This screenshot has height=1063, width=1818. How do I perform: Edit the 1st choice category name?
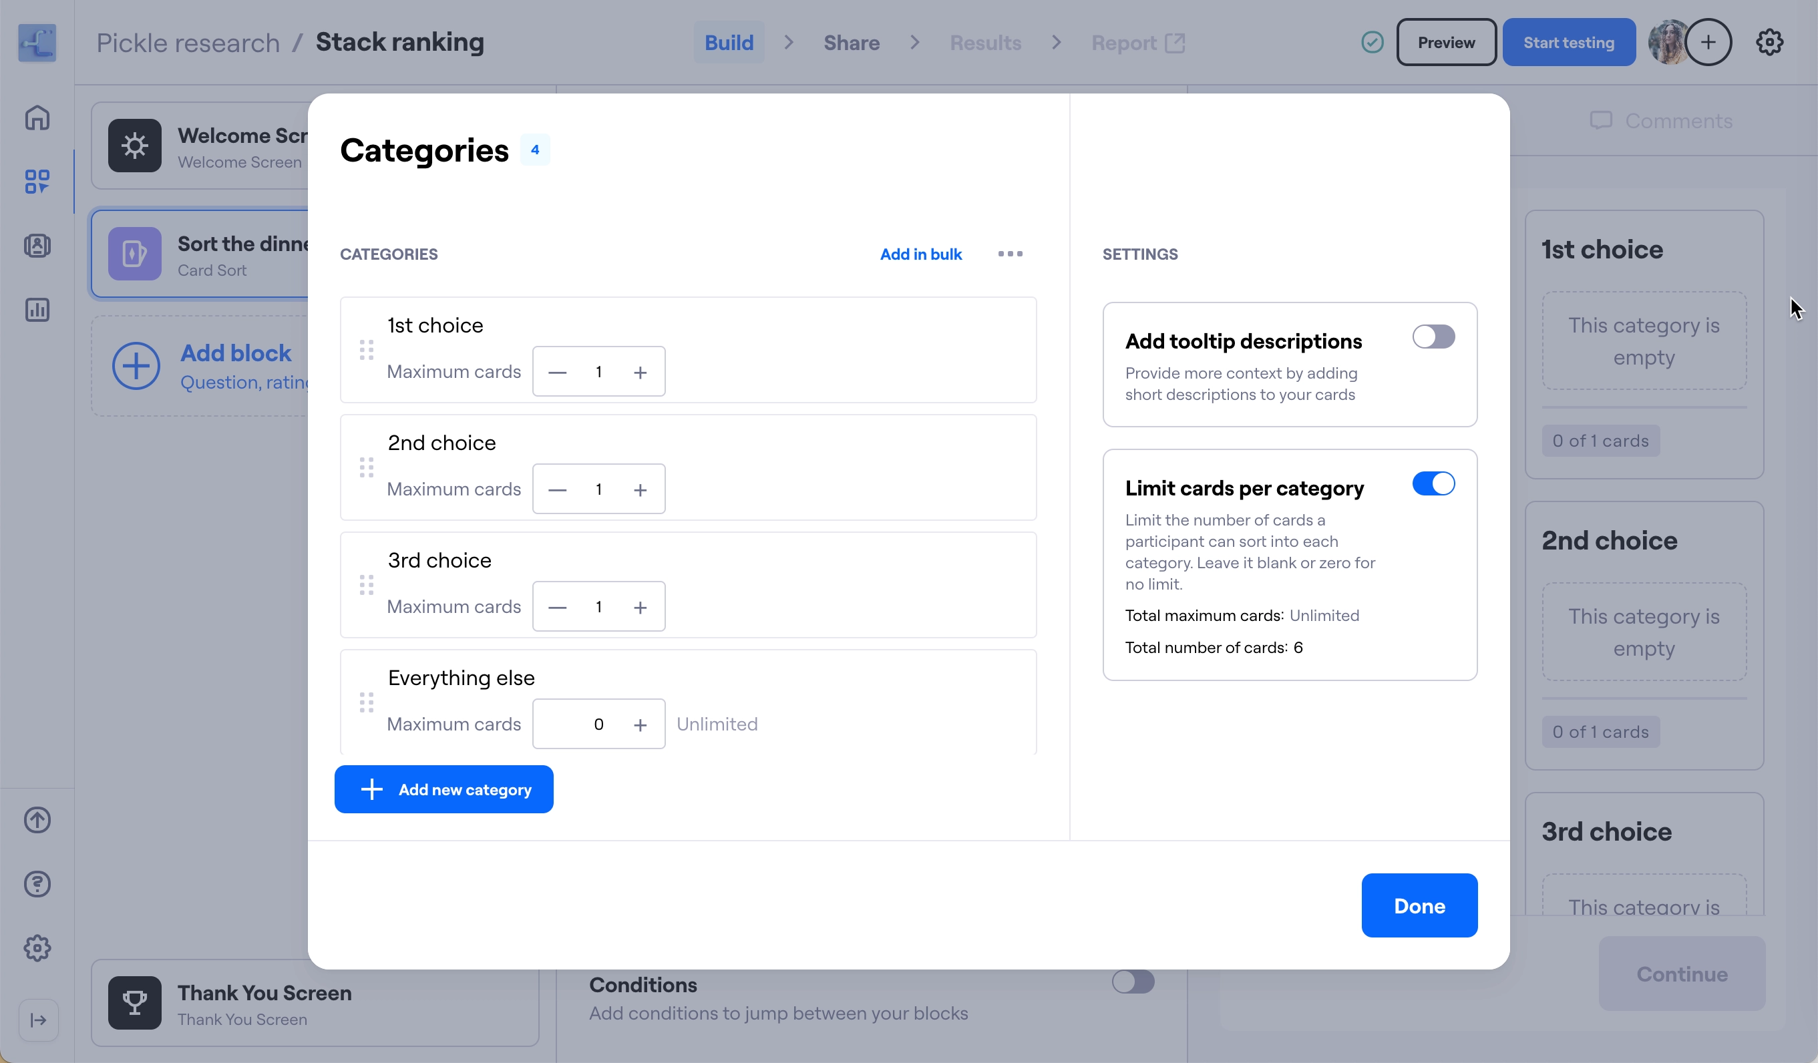point(435,325)
